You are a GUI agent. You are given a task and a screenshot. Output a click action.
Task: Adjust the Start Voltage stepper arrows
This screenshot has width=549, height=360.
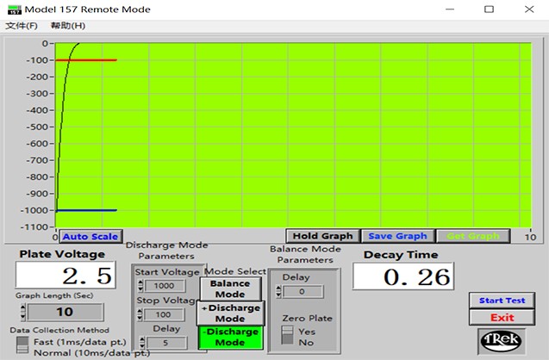click(140, 286)
